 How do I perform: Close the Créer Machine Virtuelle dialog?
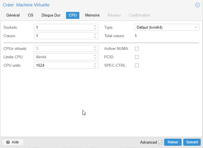coord(197,5)
